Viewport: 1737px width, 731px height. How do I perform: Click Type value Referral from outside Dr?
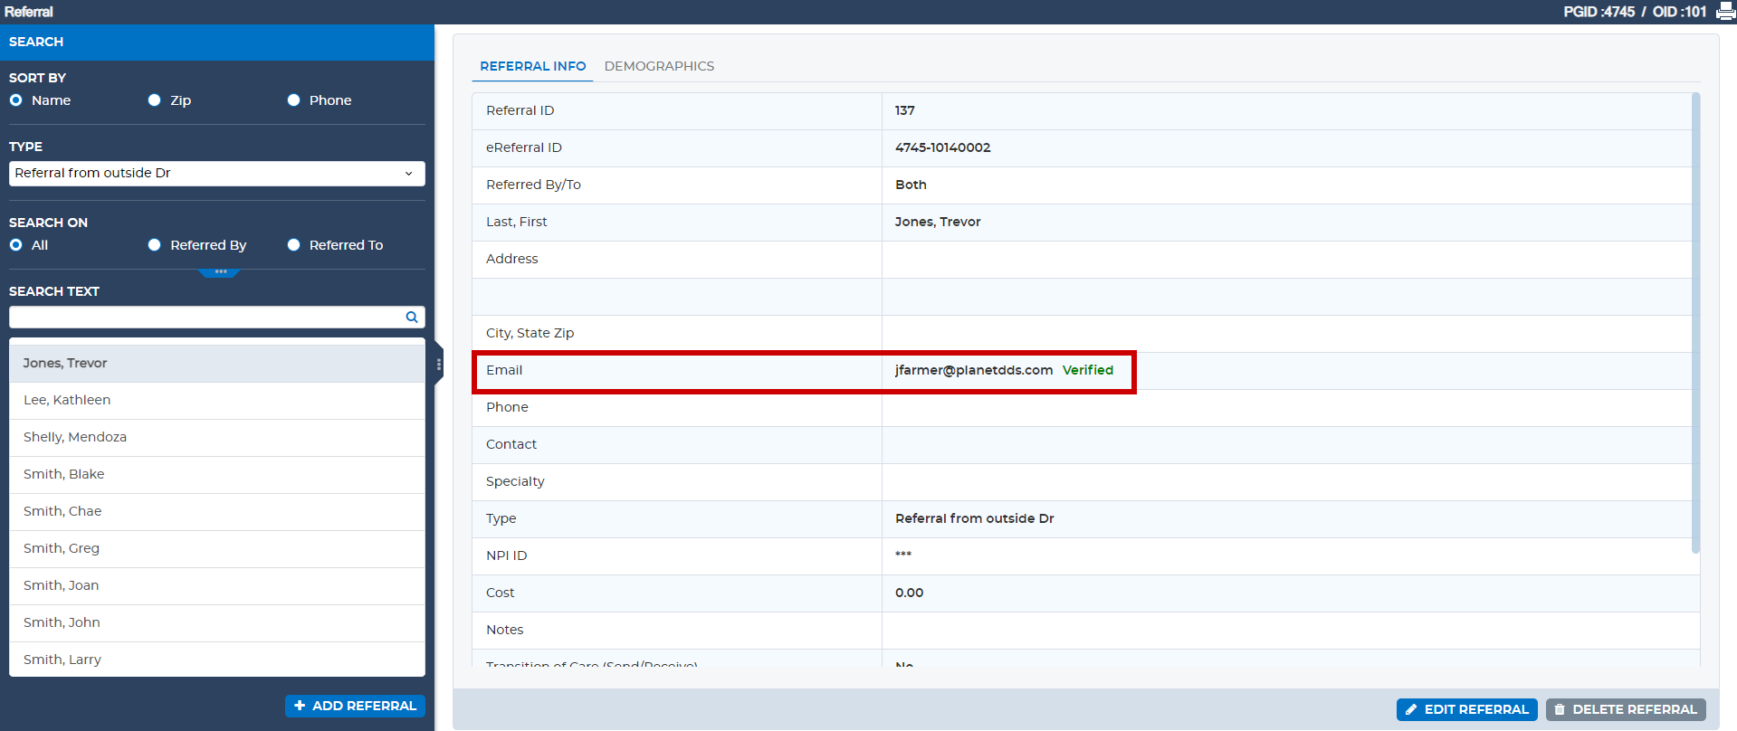(974, 518)
